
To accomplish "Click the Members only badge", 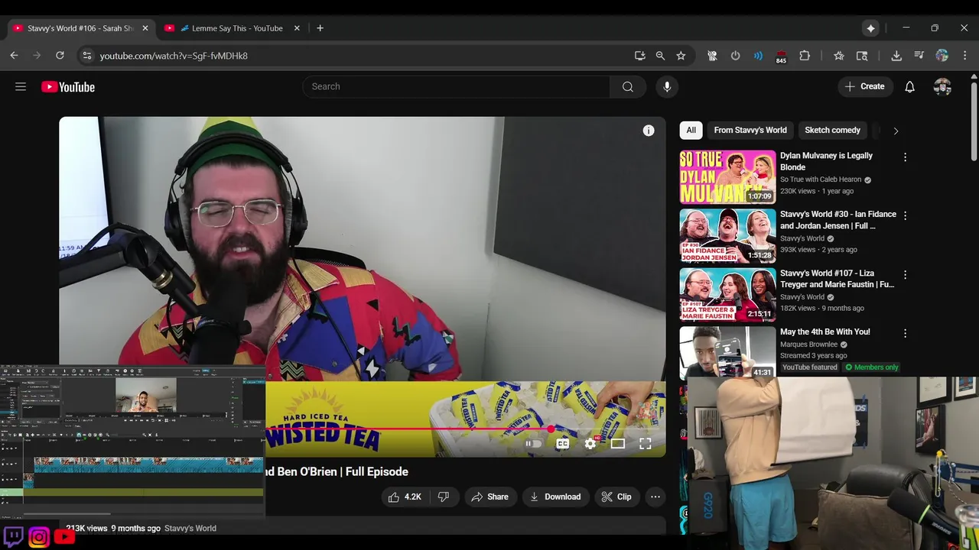I will (872, 367).
